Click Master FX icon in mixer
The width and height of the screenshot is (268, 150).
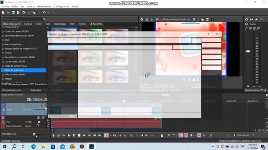[246, 28]
